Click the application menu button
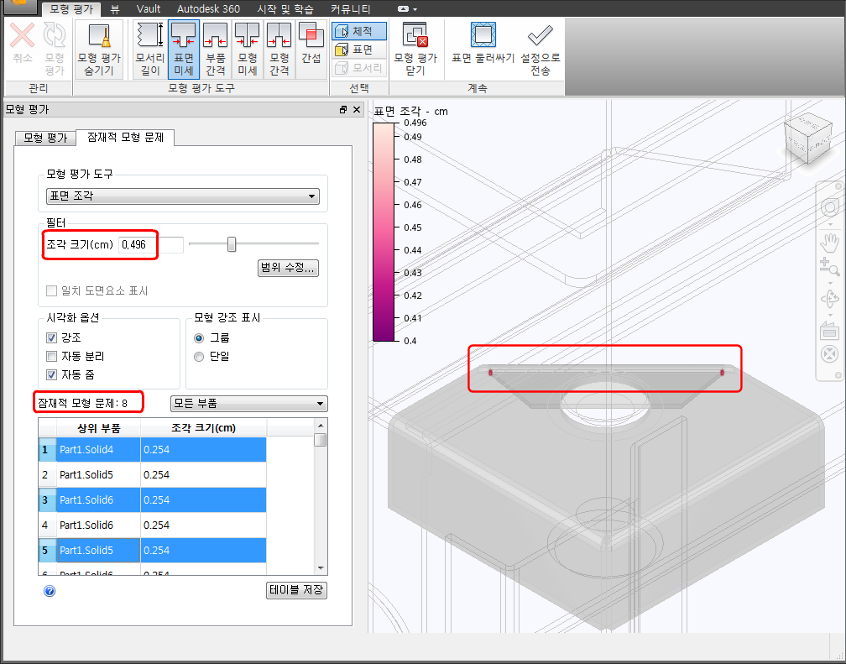846x664 pixels. [x=18, y=6]
